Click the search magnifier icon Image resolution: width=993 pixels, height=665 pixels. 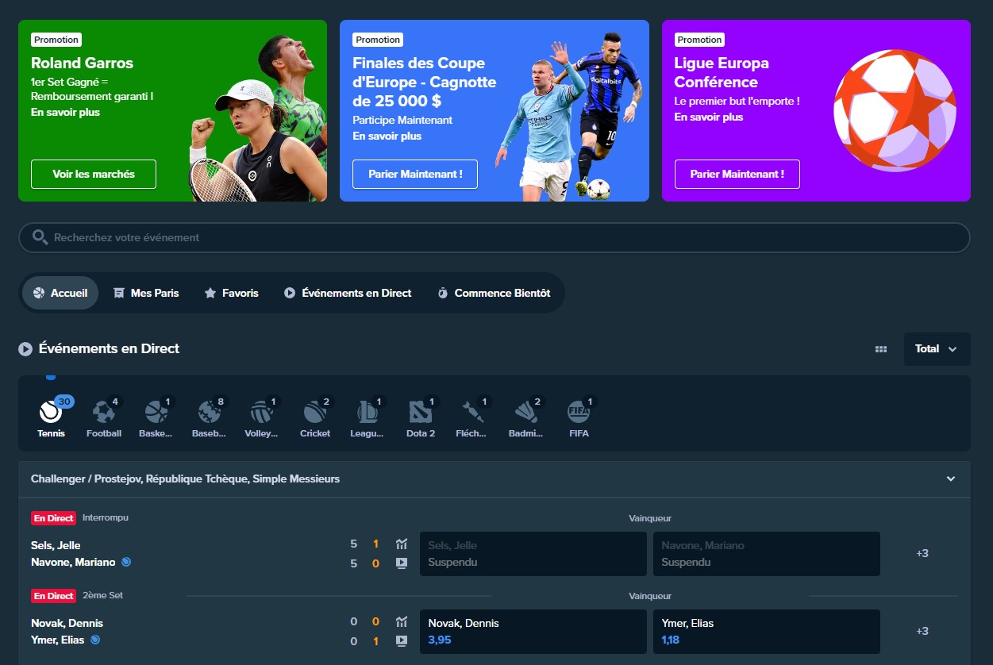(40, 237)
